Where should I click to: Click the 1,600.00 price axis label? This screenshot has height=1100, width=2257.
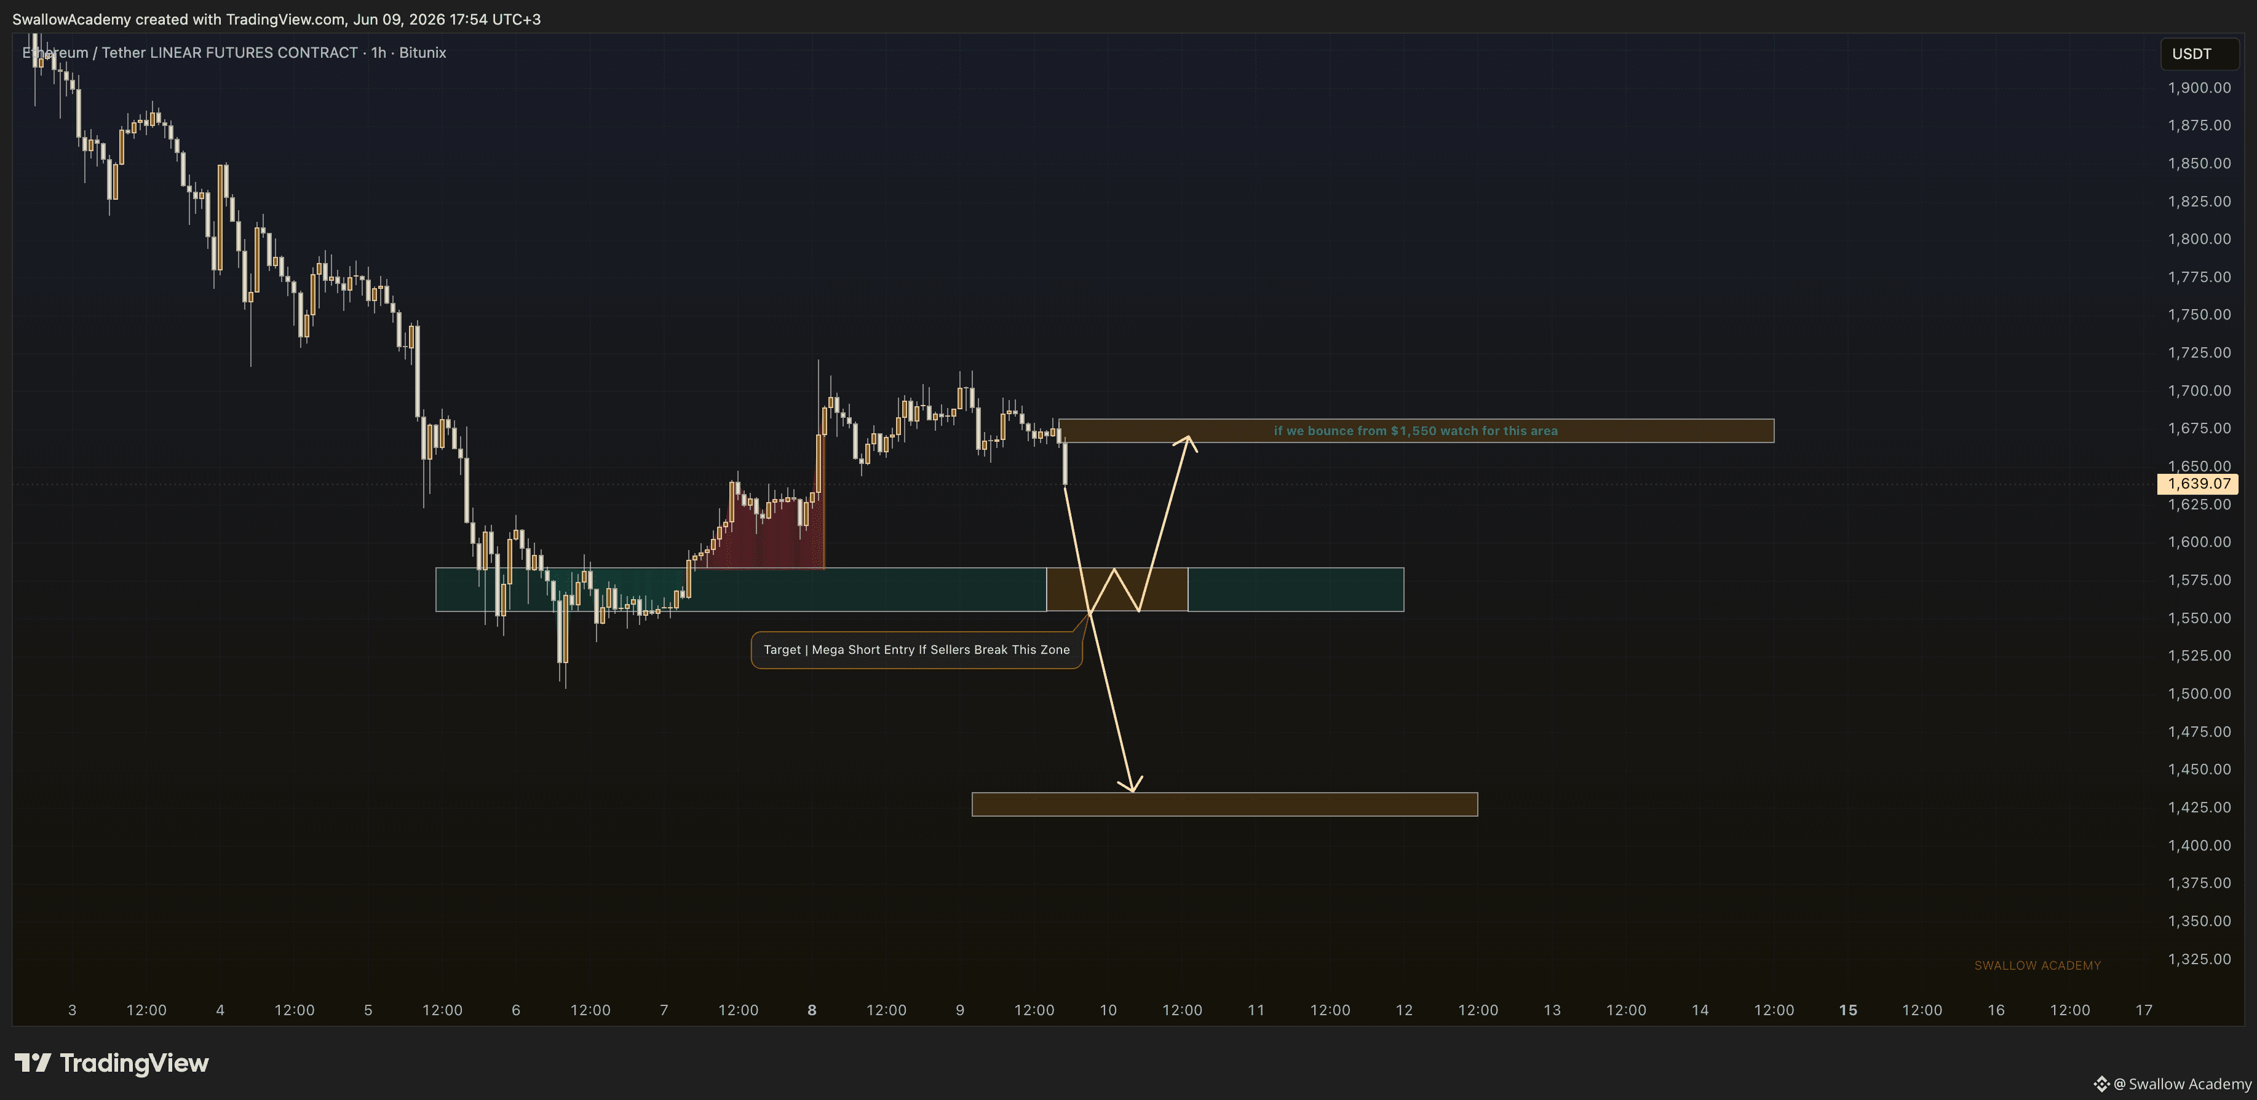point(2199,542)
